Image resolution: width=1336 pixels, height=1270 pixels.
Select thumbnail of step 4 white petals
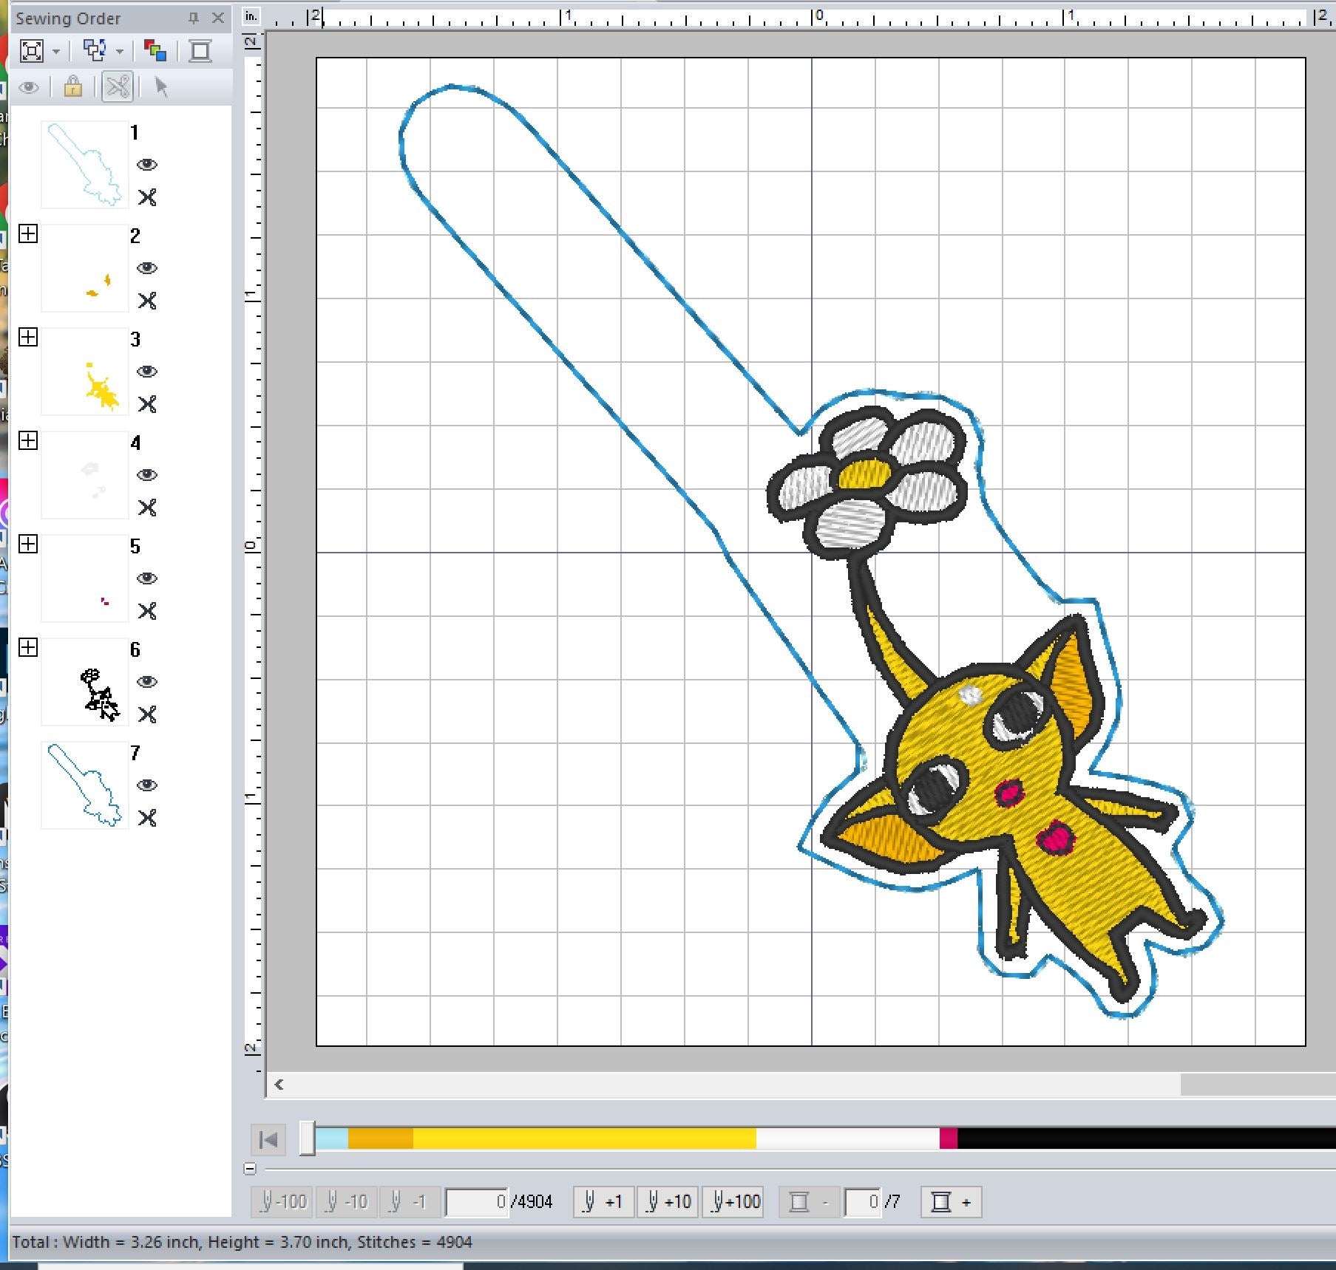pyautogui.click(x=84, y=475)
